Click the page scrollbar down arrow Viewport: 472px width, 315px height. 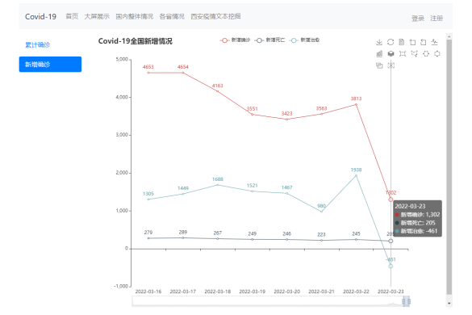tap(449, 303)
